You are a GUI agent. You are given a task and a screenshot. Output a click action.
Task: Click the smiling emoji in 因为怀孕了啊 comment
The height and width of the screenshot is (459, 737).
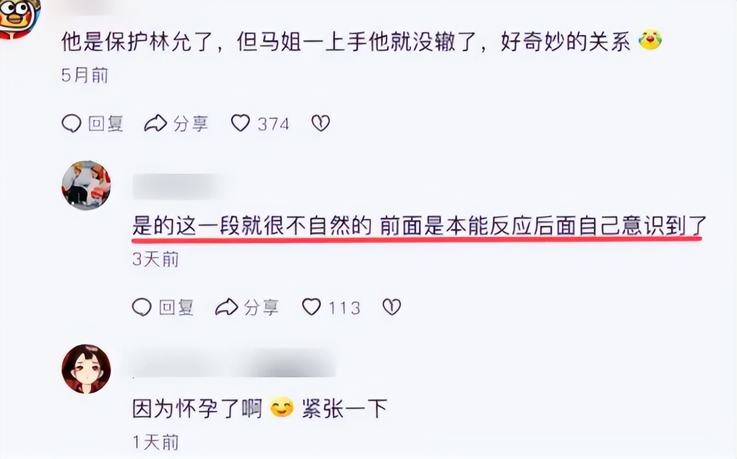click(281, 408)
